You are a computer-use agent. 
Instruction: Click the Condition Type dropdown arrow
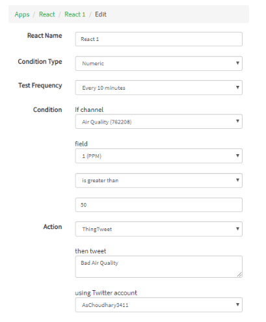click(x=237, y=63)
